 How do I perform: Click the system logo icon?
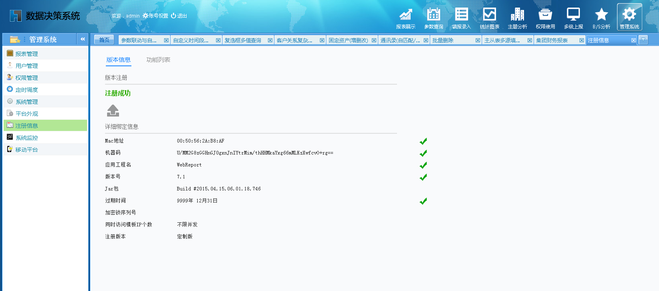[16, 16]
